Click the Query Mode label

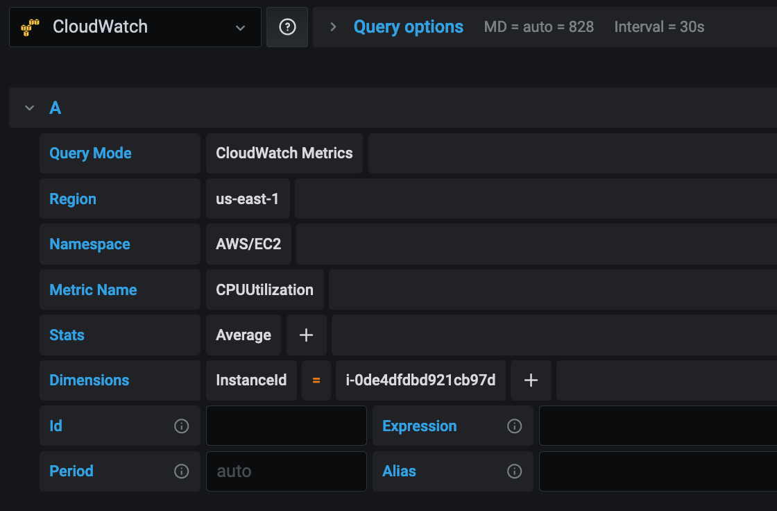click(x=90, y=153)
